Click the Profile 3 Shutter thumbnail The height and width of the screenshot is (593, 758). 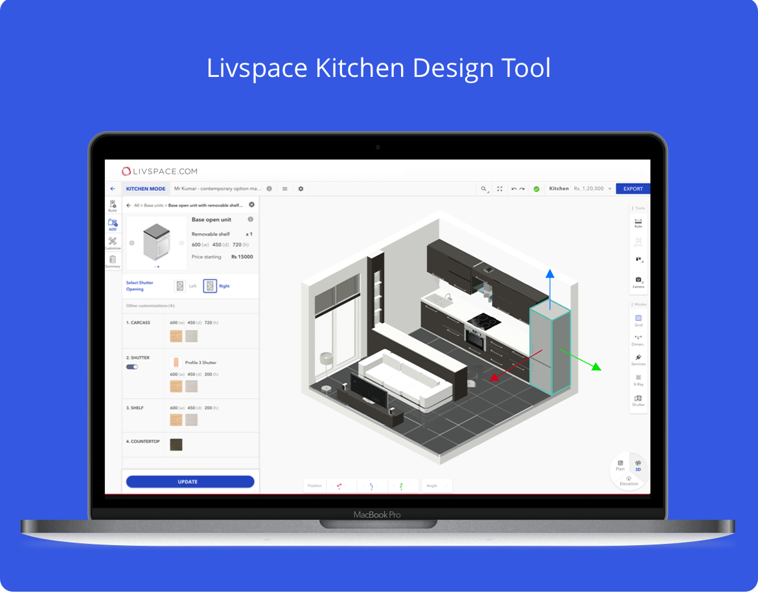[x=176, y=362]
